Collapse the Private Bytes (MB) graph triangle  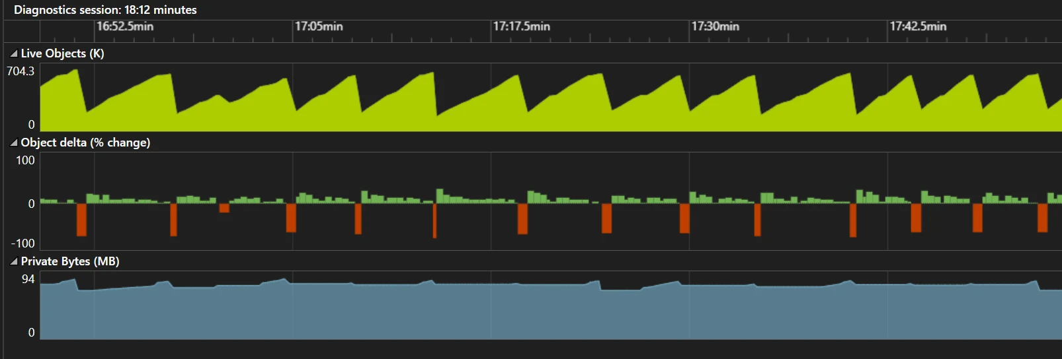[x=13, y=261]
